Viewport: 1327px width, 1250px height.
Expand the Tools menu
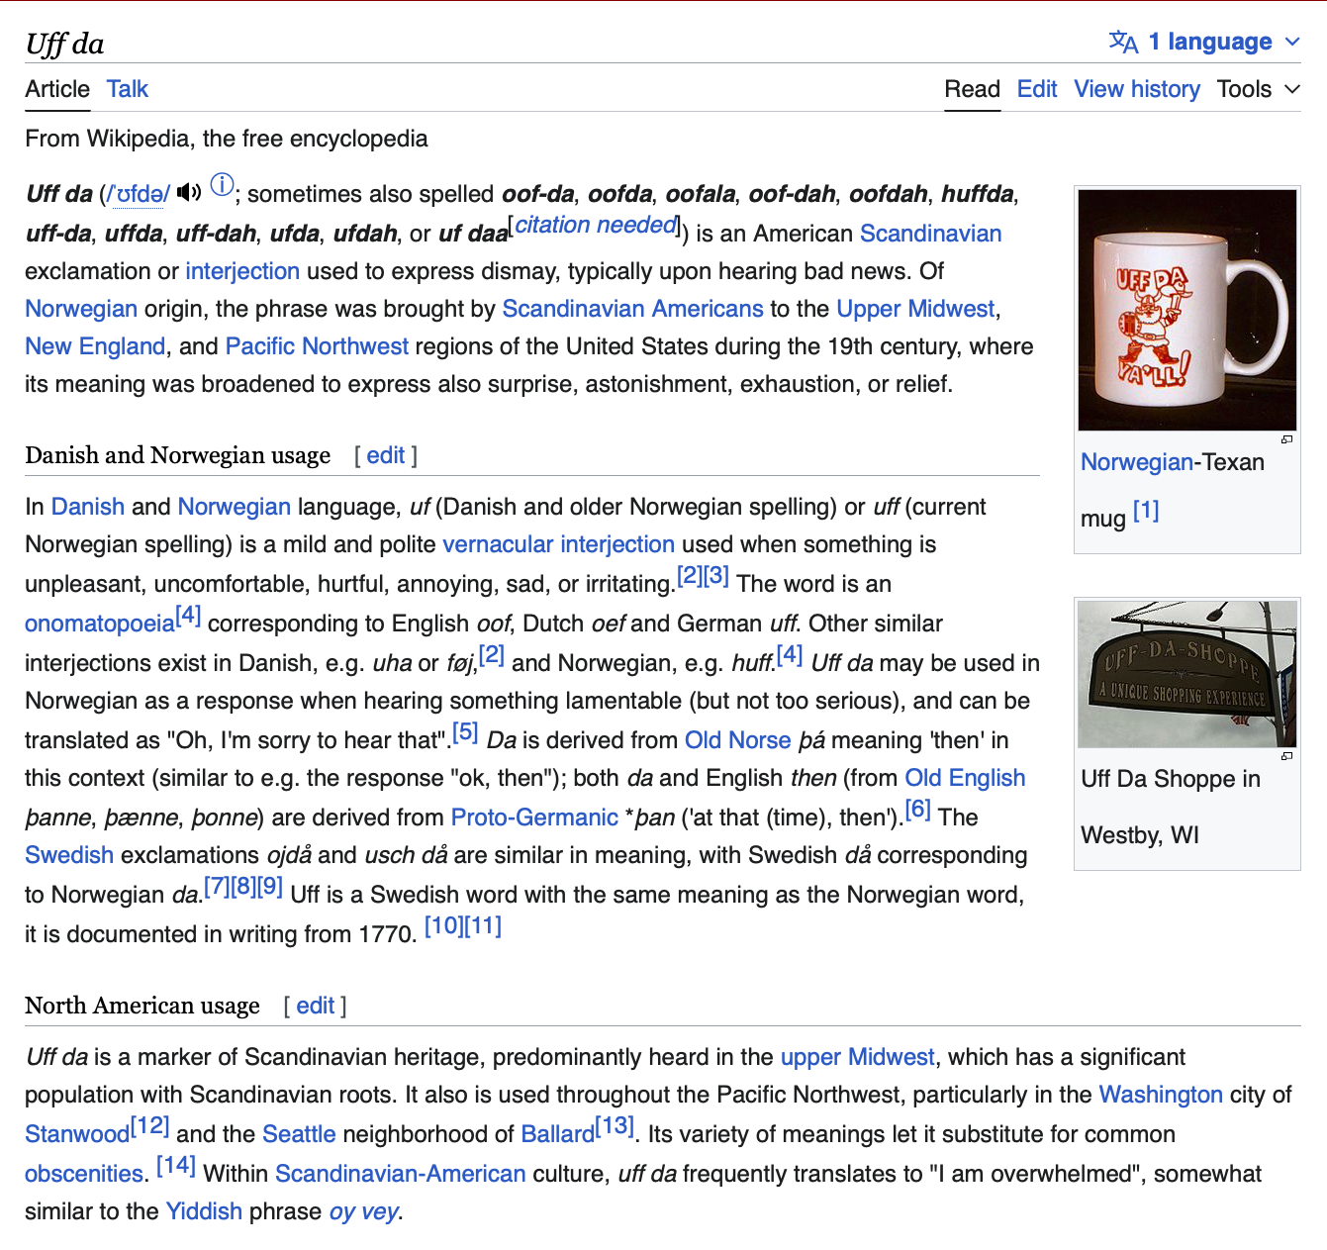tap(1258, 89)
